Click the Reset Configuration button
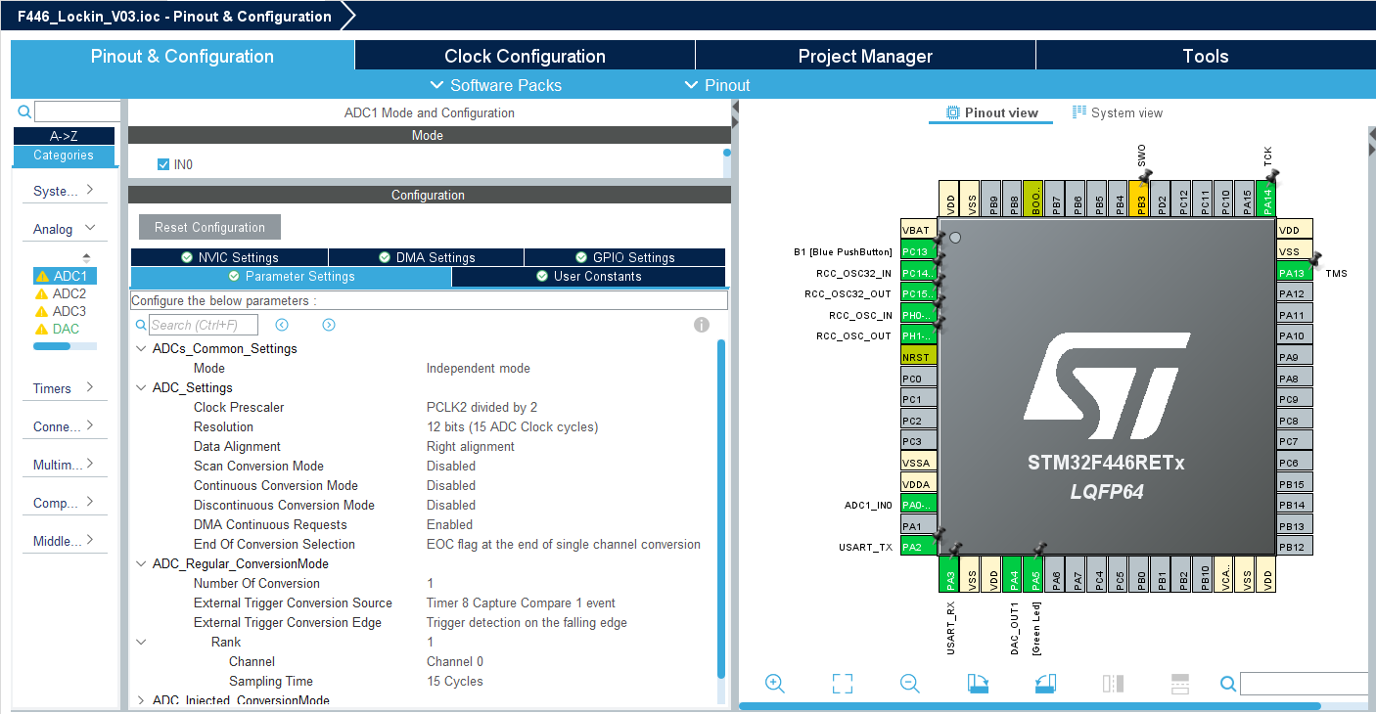Image resolution: width=1376 pixels, height=714 pixels. click(x=209, y=227)
